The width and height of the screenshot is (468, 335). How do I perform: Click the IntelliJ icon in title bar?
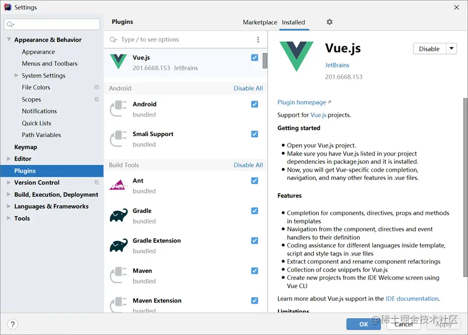coord(8,7)
